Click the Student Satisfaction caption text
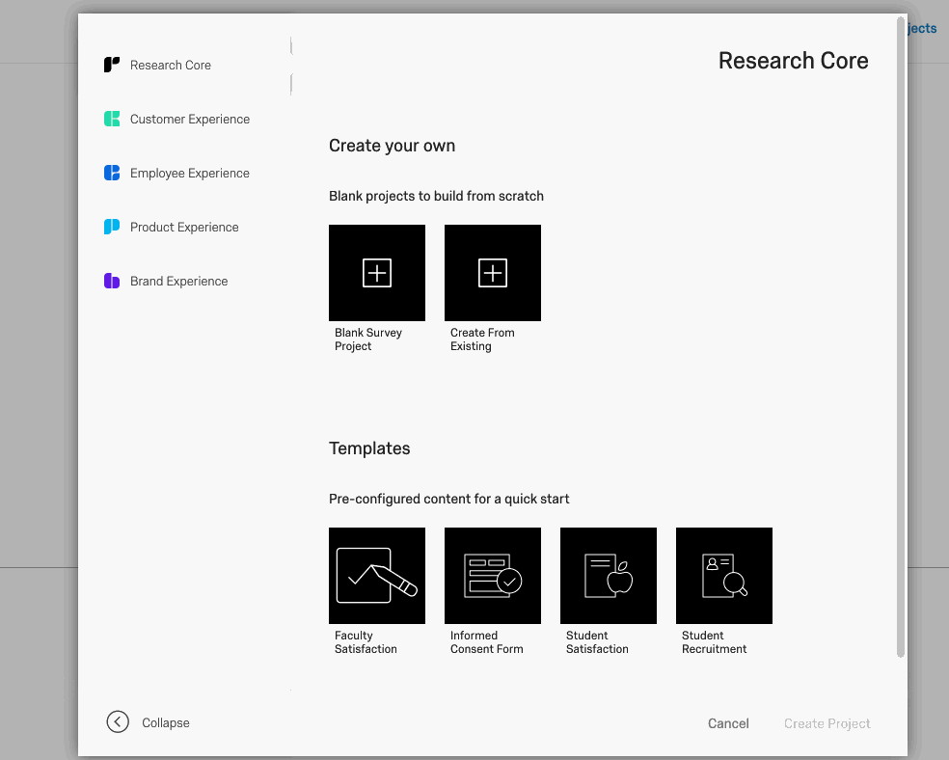Screen dimensions: 949x760 [597, 642]
